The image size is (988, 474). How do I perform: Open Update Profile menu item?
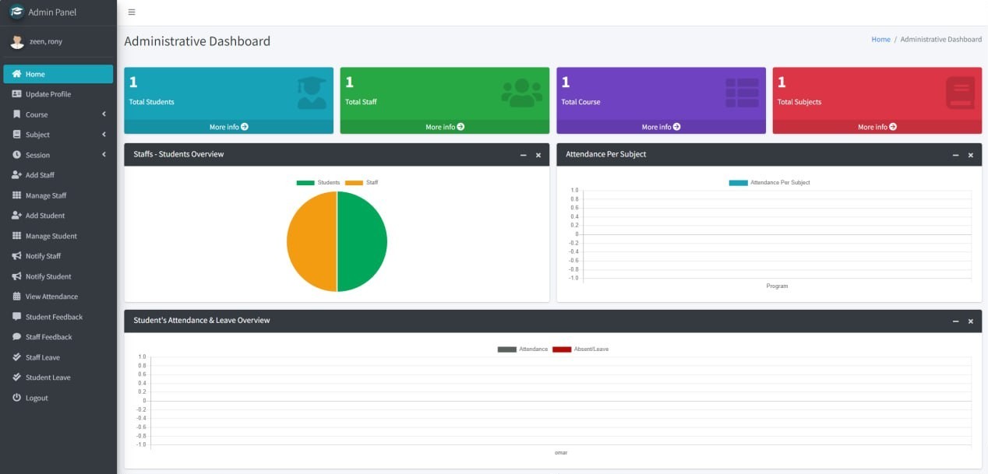pos(58,94)
